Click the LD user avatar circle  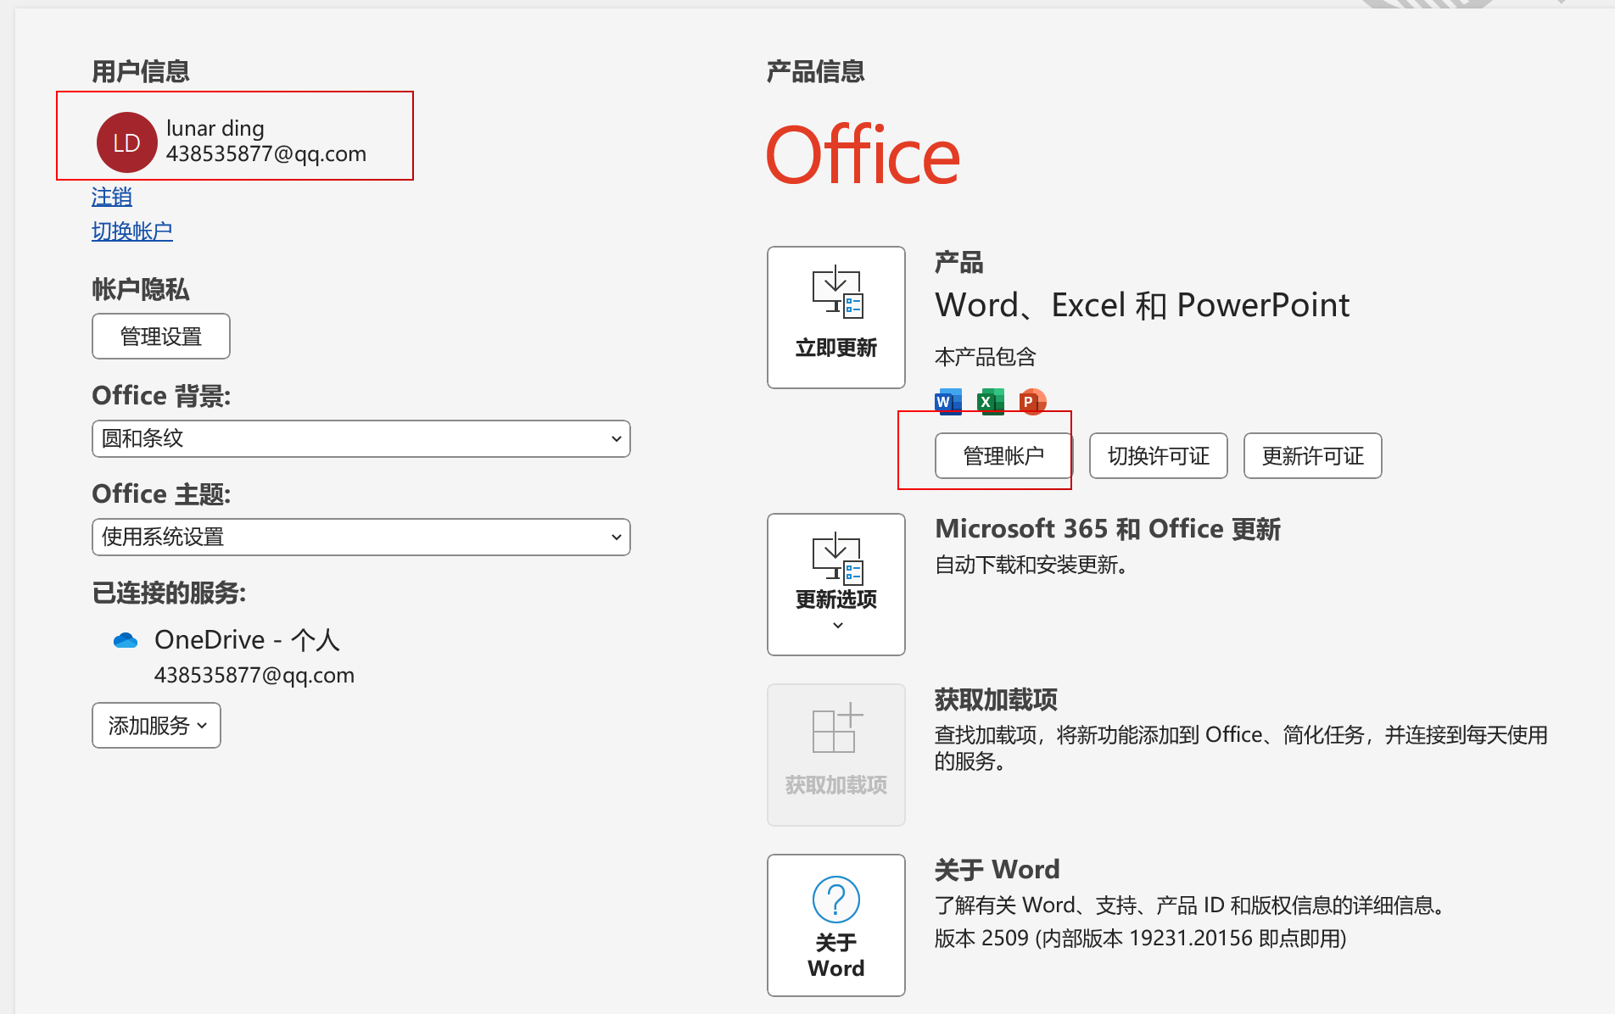pyautogui.click(x=127, y=142)
